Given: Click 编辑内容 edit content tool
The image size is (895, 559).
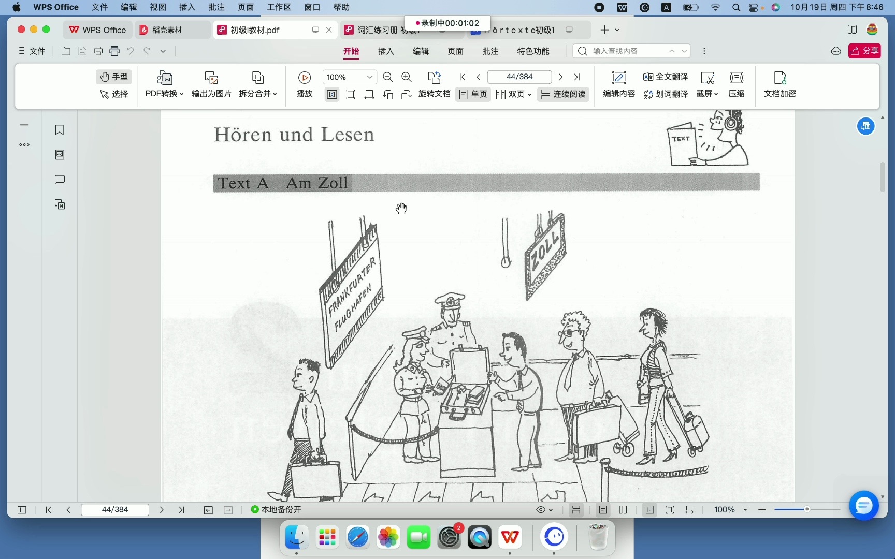Looking at the screenshot, I should pos(619,84).
